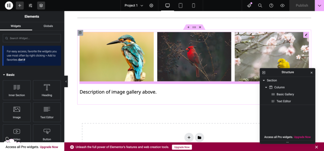Select the Image widget
The height and width of the screenshot is (151, 324).
[17, 112]
